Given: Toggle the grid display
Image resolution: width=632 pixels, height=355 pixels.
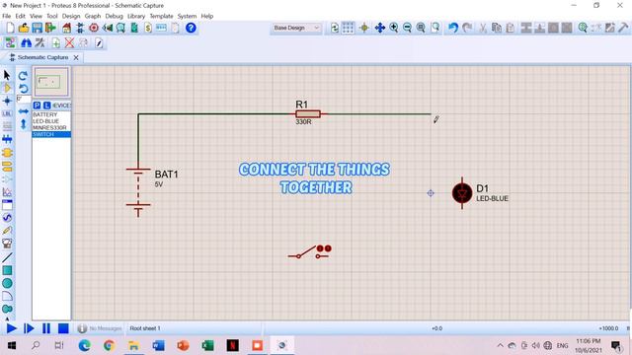Looking at the screenshot, I should 348,28.
